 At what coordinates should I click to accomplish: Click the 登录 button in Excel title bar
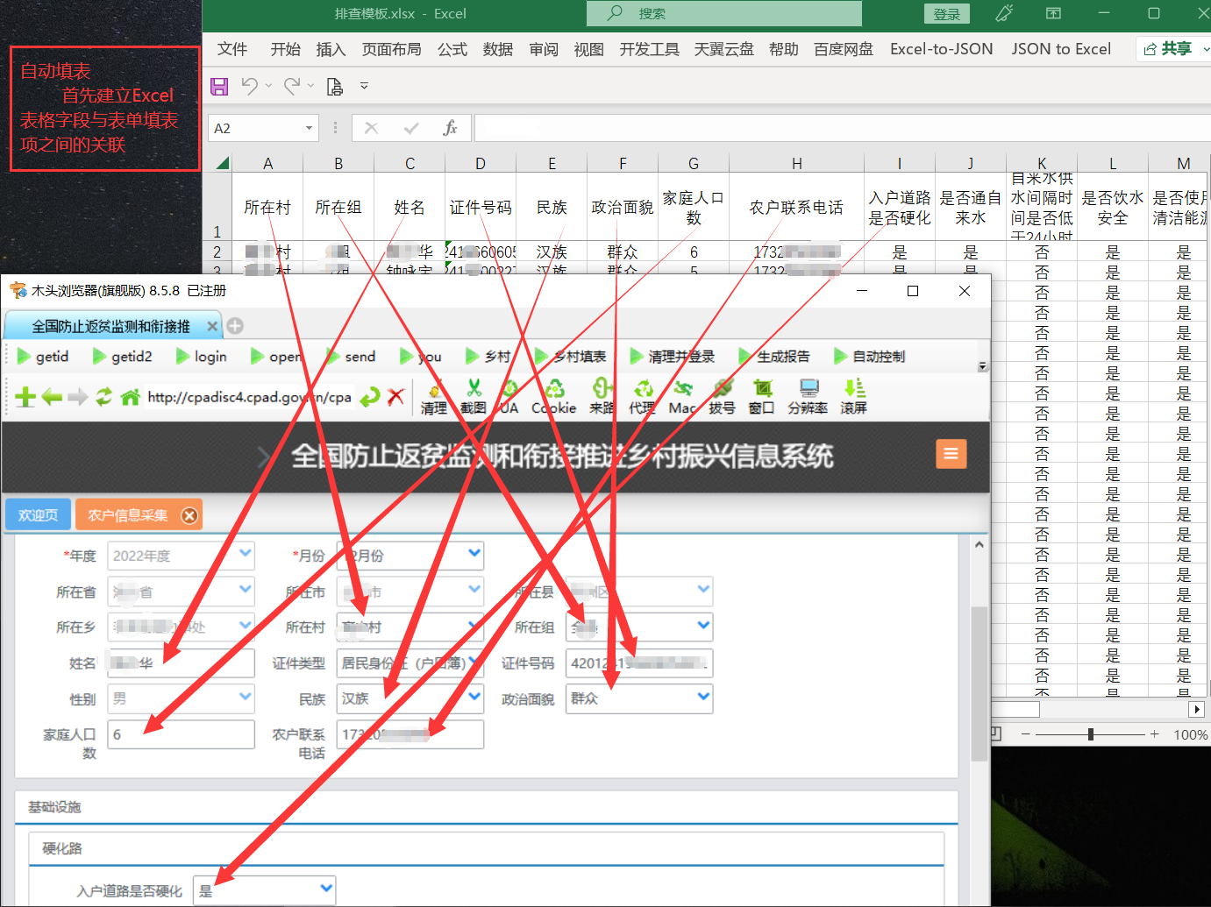(x=947, y=14)
